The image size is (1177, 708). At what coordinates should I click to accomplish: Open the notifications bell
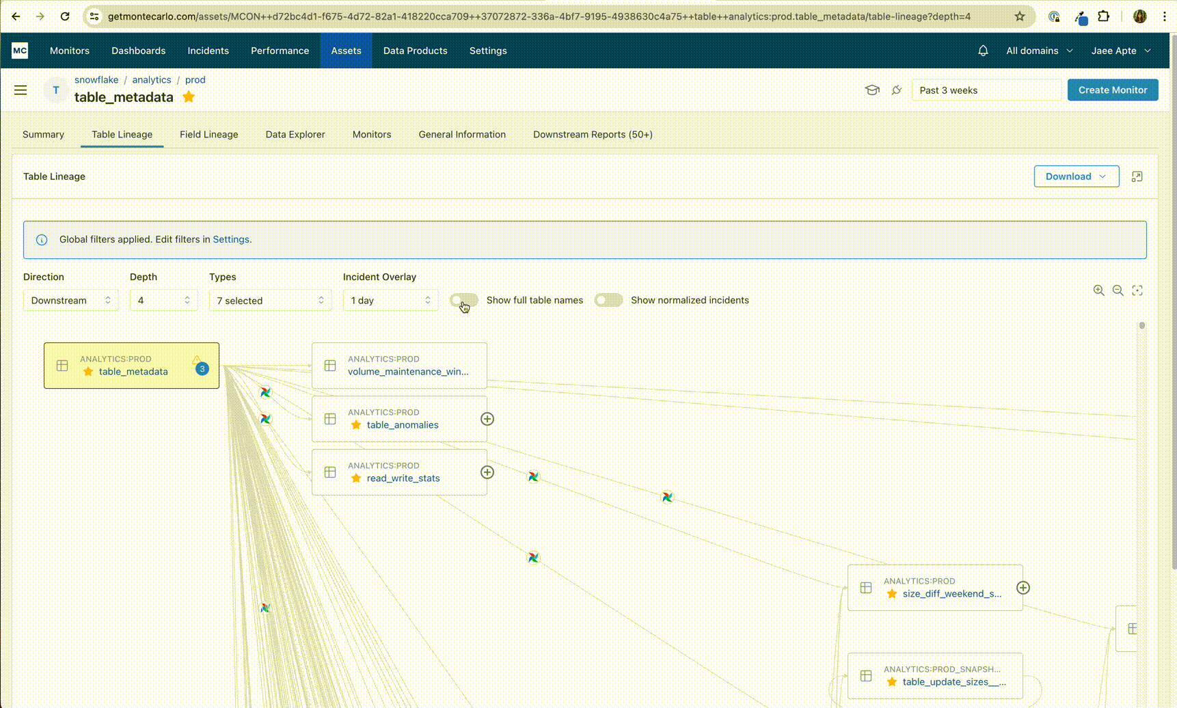[x=983, y=51]
